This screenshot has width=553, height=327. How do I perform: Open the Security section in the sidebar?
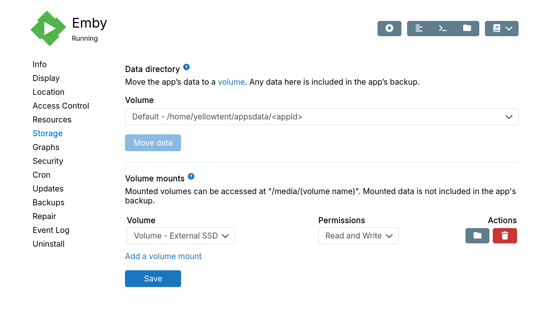pos(48,161)
